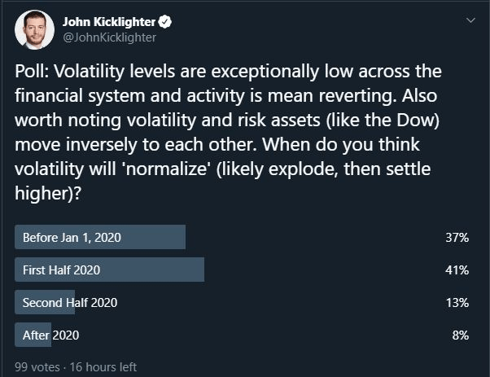The width and height of the screenshot is (490, 377).
Task: Open the @JohnKicklighter handle link
Action: [109, 37]
